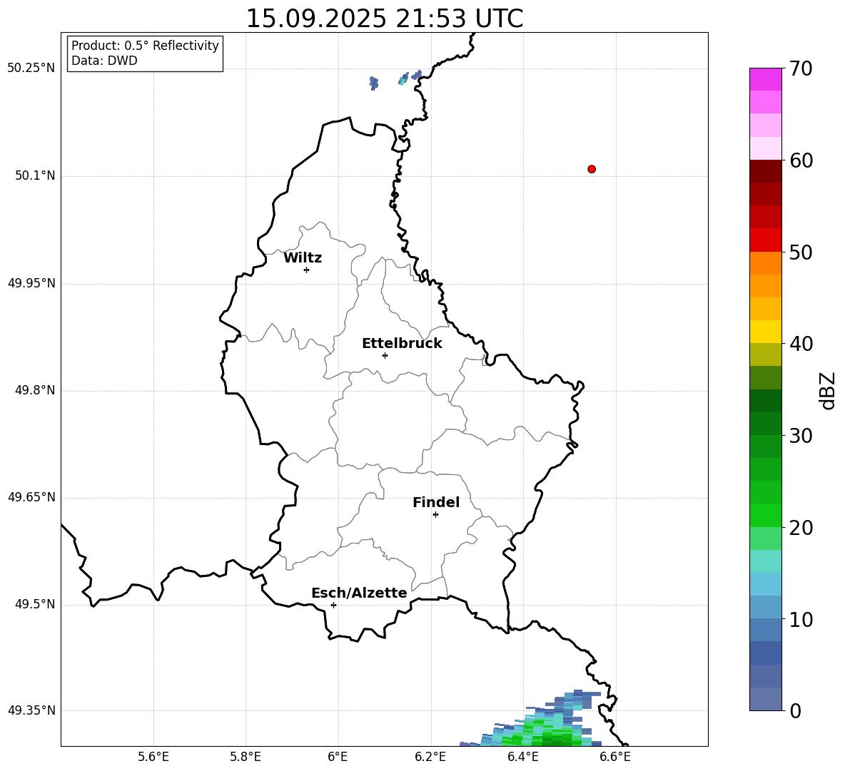Click the magenta top colorbar segment

766,79
